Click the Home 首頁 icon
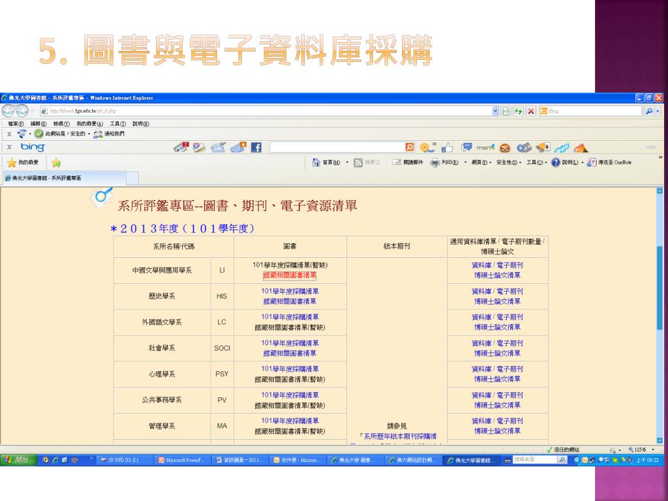The image size is (668, 501). pyautogui.click(x=316, y=162)
